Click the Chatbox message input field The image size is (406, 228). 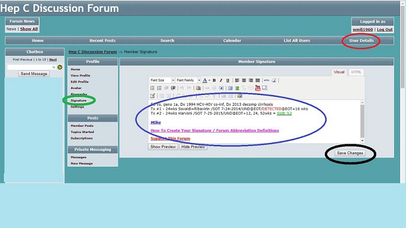[x=29, y=67]
